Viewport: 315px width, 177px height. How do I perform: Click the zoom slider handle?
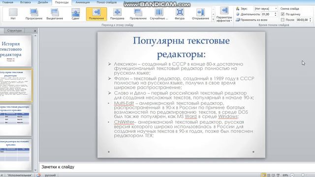[x=303, y=175]
